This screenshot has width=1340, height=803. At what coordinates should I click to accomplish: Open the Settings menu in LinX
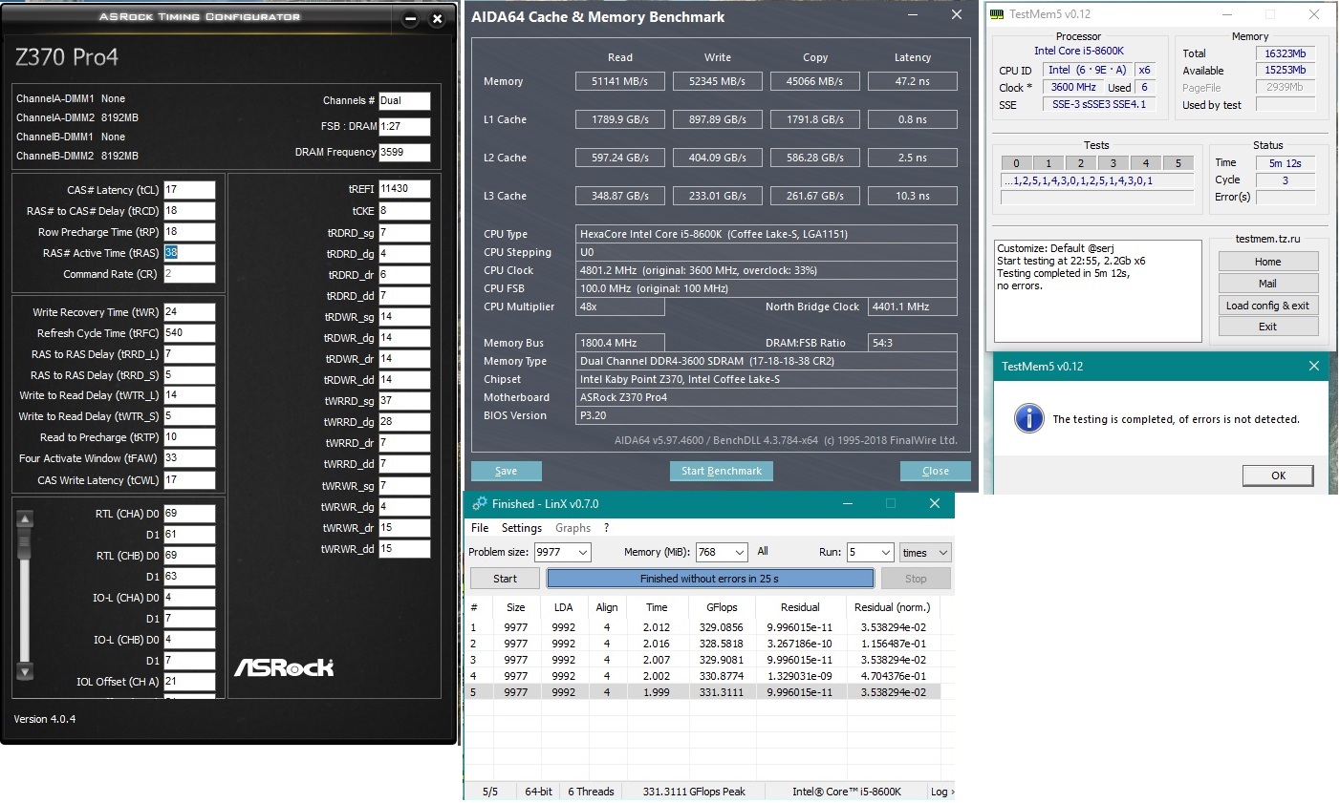pos(522,528)
